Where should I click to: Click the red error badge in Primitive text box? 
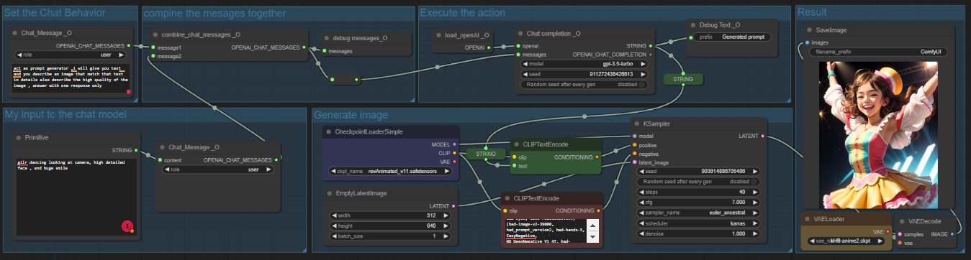coord(127,226)
